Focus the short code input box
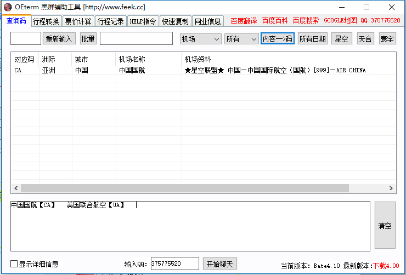406x275 pixels. (x=26, y=38)
